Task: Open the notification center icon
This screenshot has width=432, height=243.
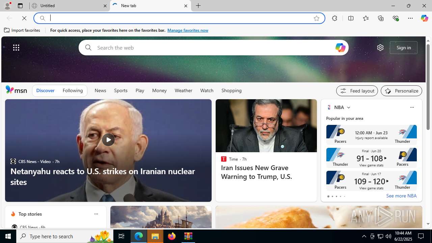Action: (x=421, y=236)
